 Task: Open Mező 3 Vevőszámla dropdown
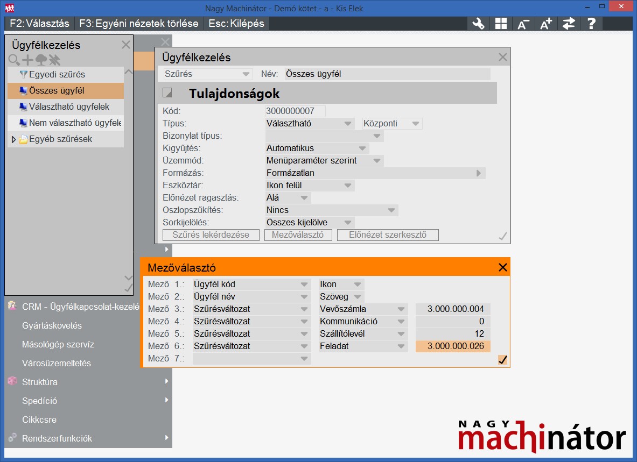point(401,309)
